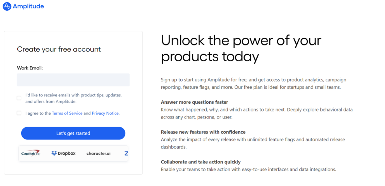Click the Dropbox box icon
The width and height of the screenshot is (385, 186).
tap(54, 153)
